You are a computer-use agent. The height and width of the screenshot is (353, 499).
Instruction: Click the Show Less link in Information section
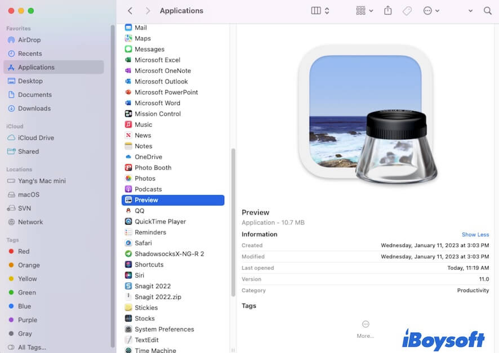475,234
